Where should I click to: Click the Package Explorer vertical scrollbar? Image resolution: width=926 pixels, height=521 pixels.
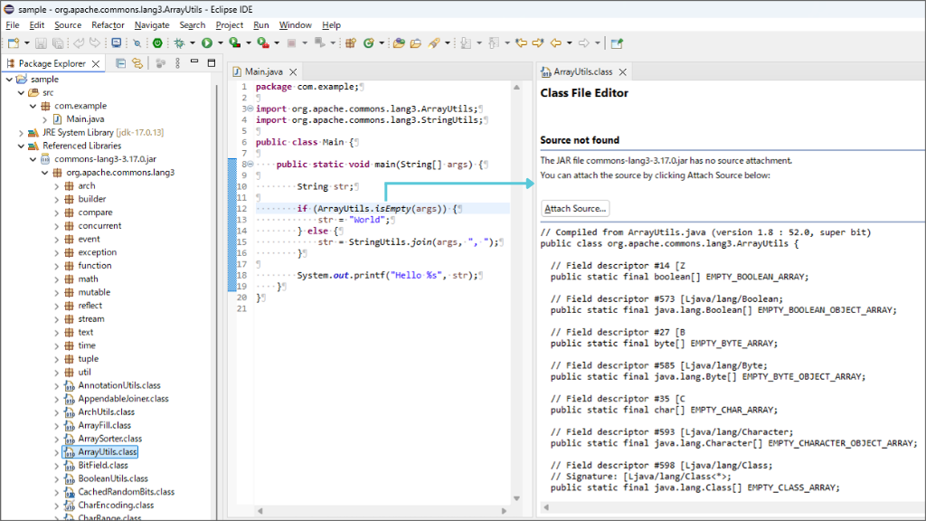point(215,271)
